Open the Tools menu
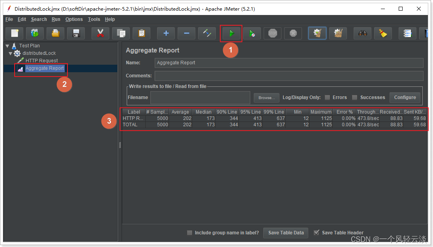This screenshot has width=433, height=247. click(x=94, y=19)
